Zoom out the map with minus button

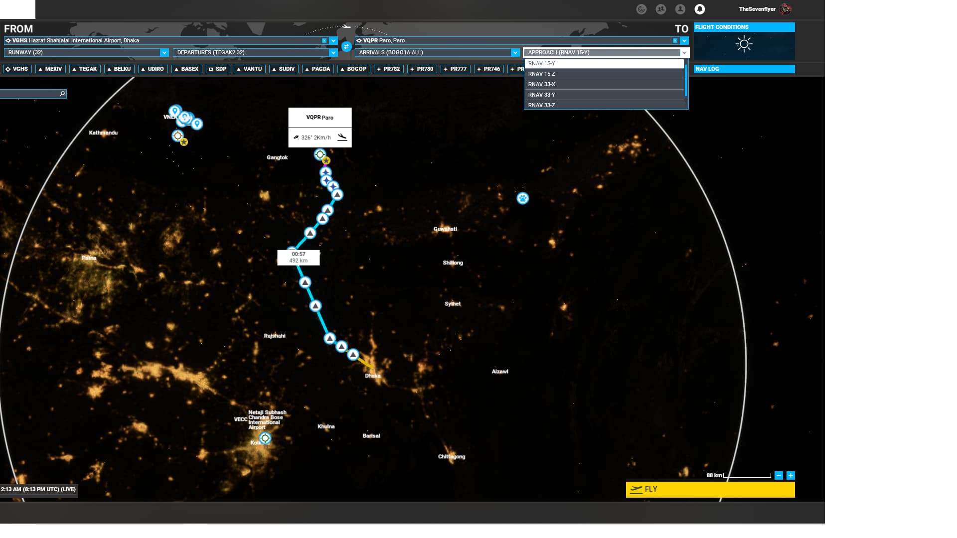pos(779,476)
